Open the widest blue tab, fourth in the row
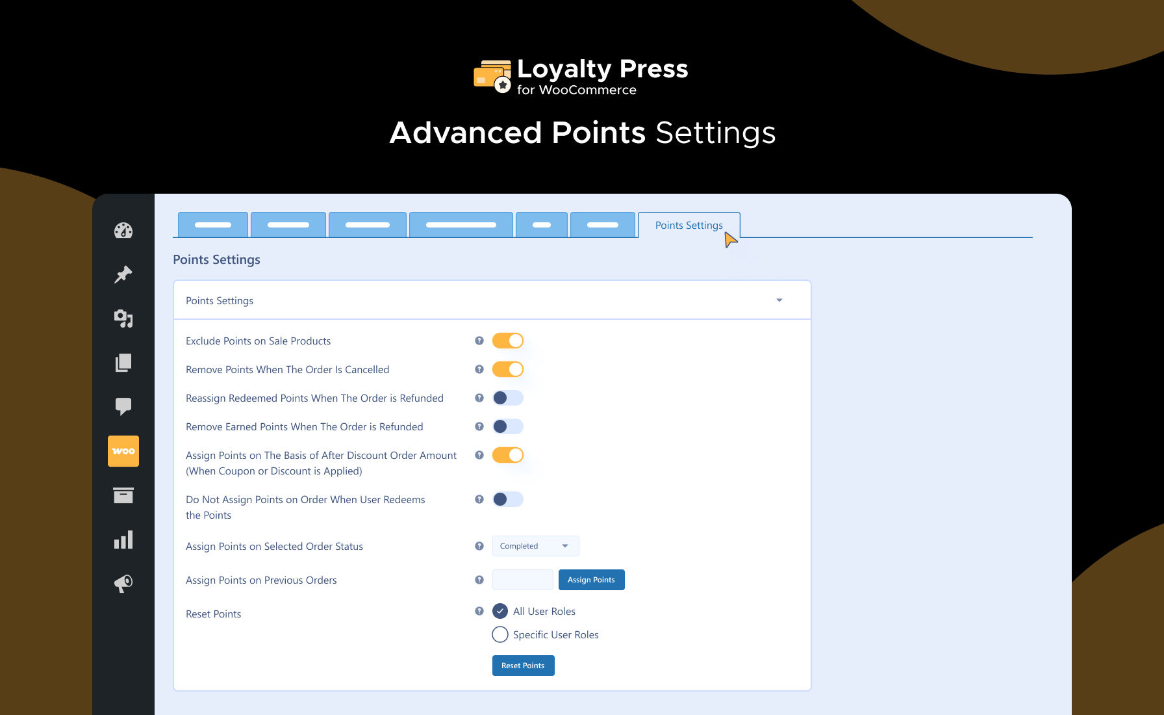1164x715 pixels. click(x=461, y=225)
